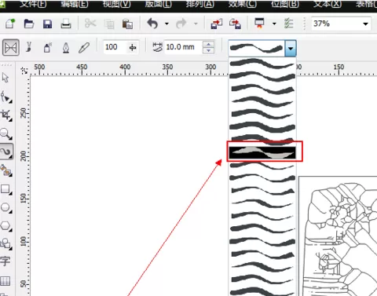Viewport: 377px width, 296px height.
Task: Select the Crop tool
Action: [x=6, y=115]
